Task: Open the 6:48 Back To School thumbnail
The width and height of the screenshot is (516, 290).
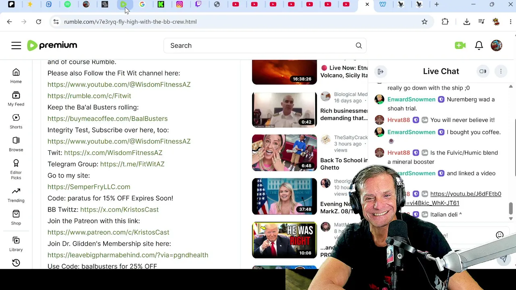Action: (284, 153)
